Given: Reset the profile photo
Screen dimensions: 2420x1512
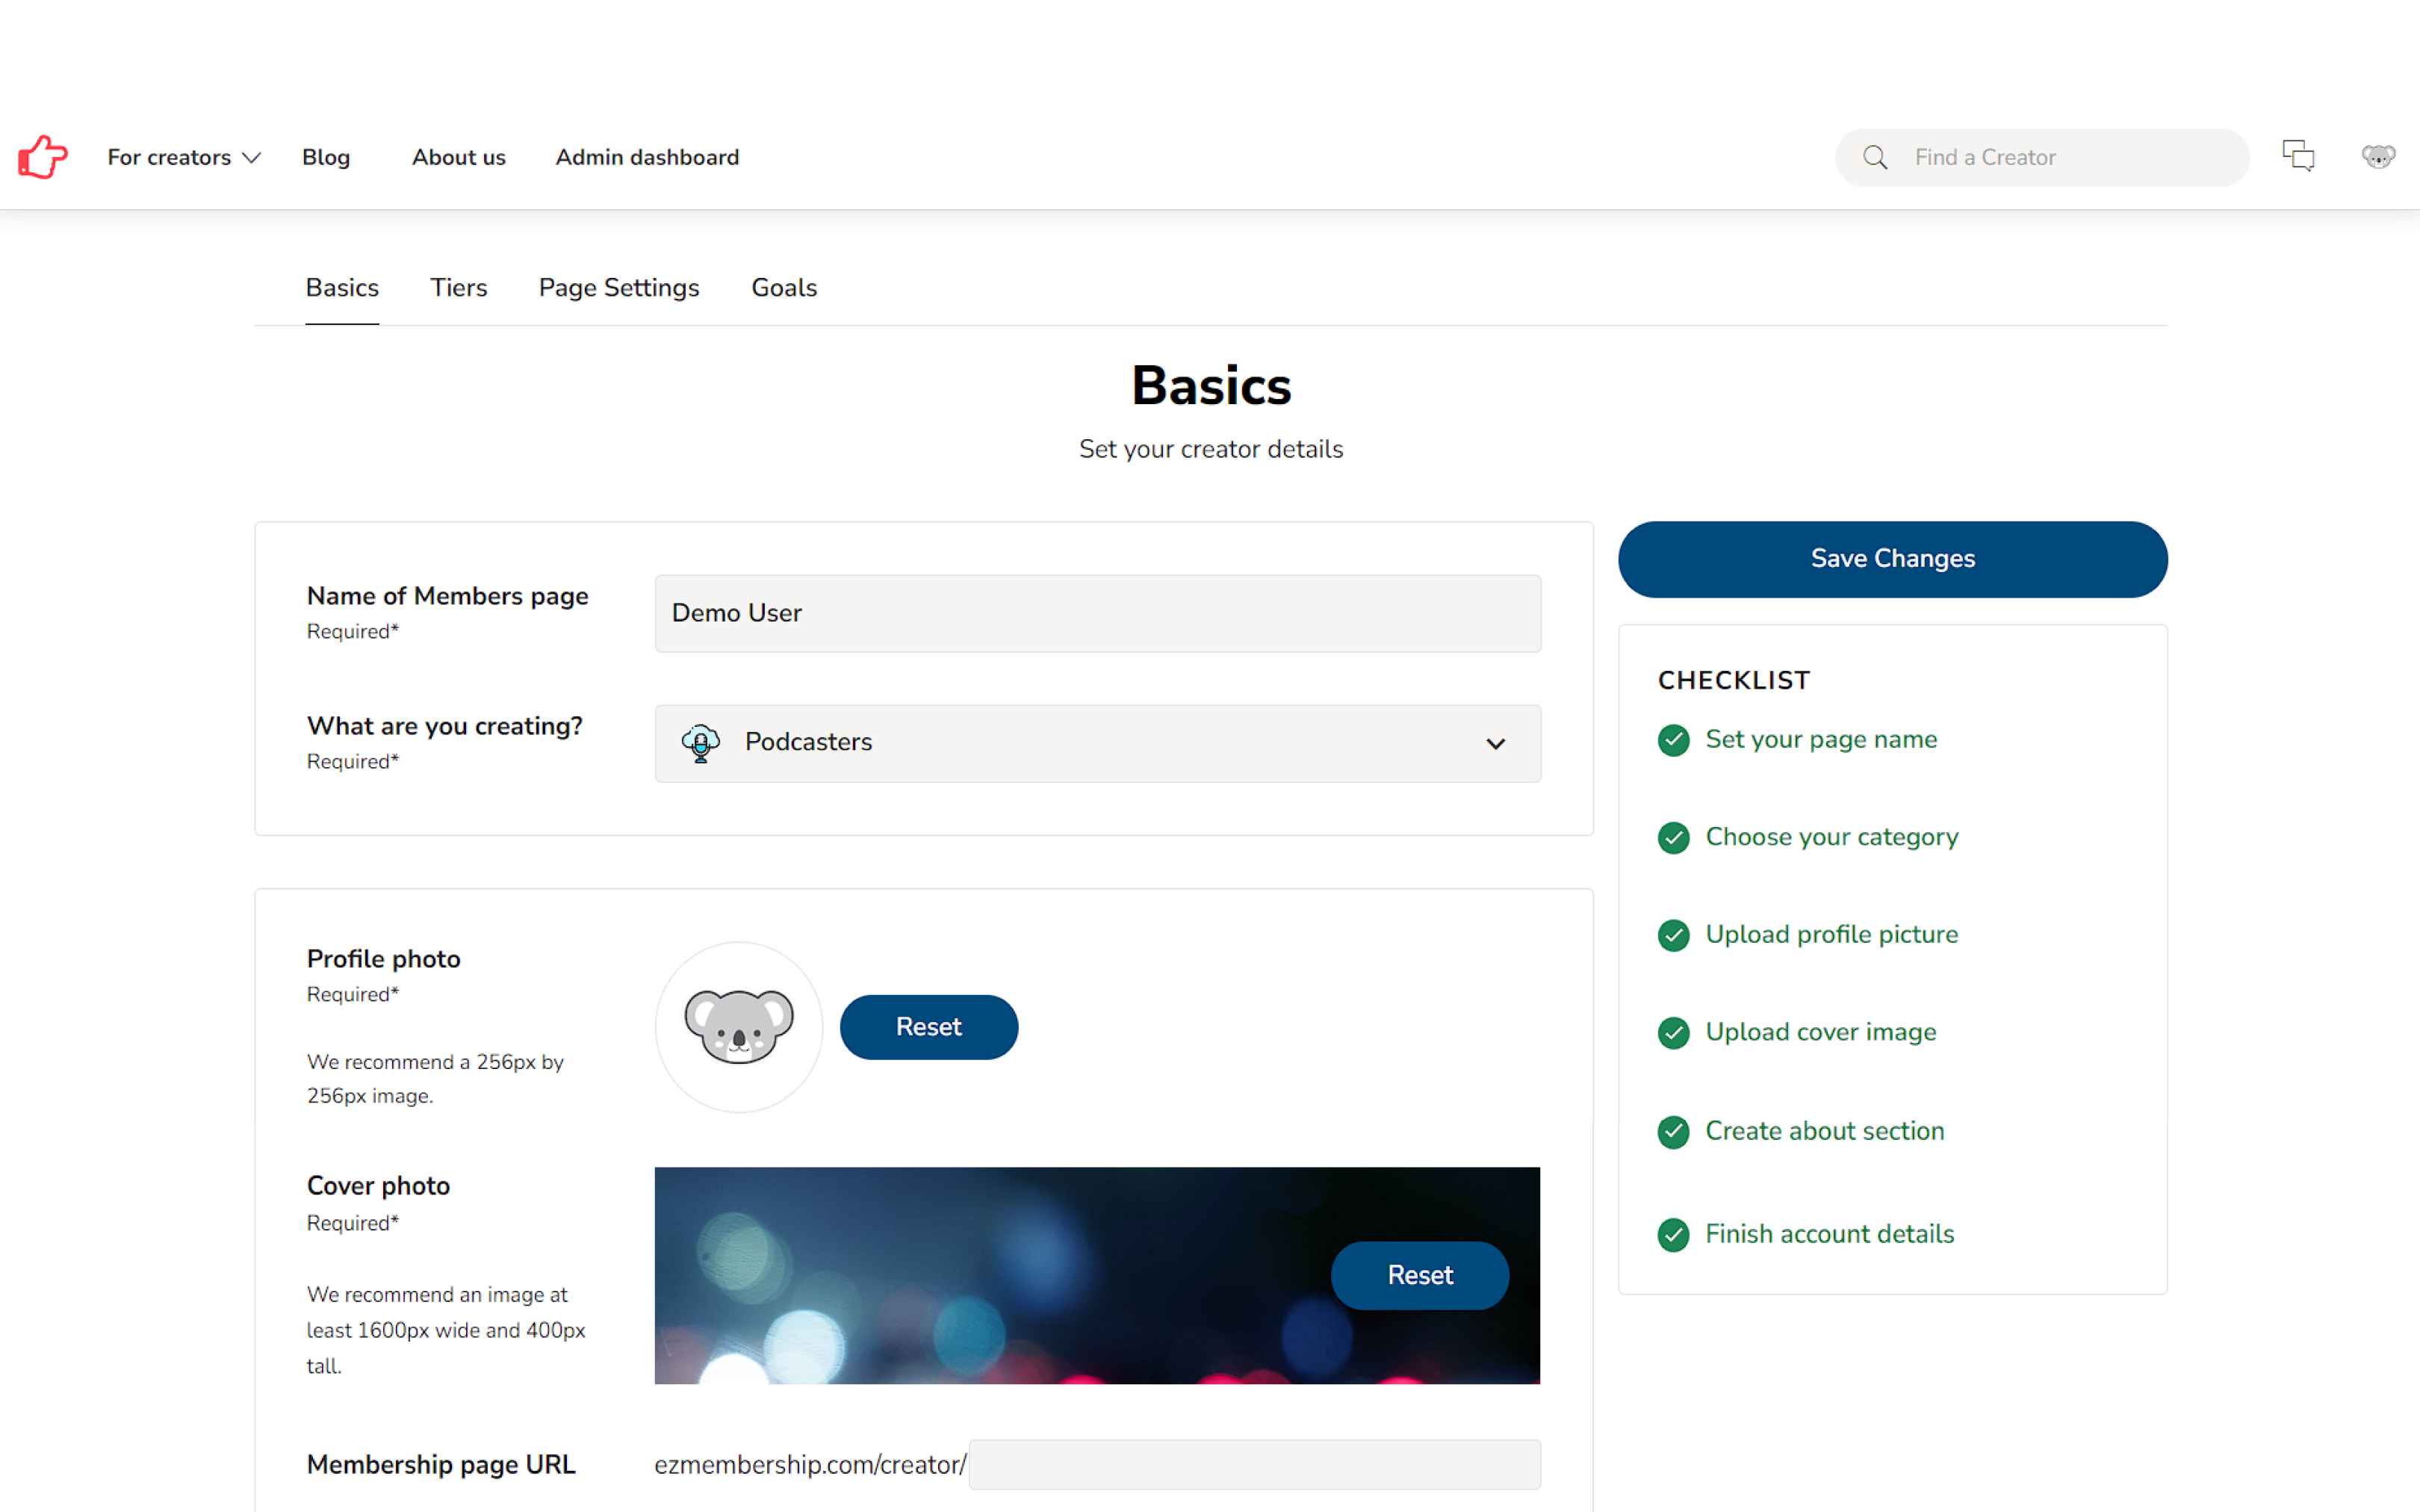Looking at the screenshot, I should [928, 1027].
